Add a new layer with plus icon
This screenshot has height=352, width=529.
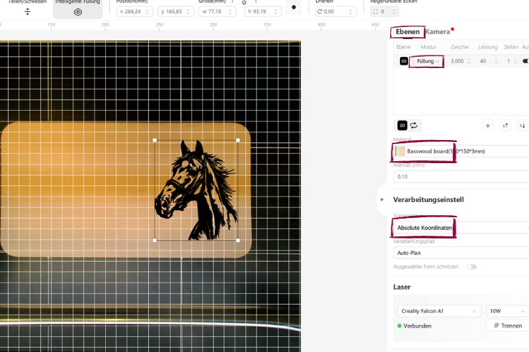488,125
